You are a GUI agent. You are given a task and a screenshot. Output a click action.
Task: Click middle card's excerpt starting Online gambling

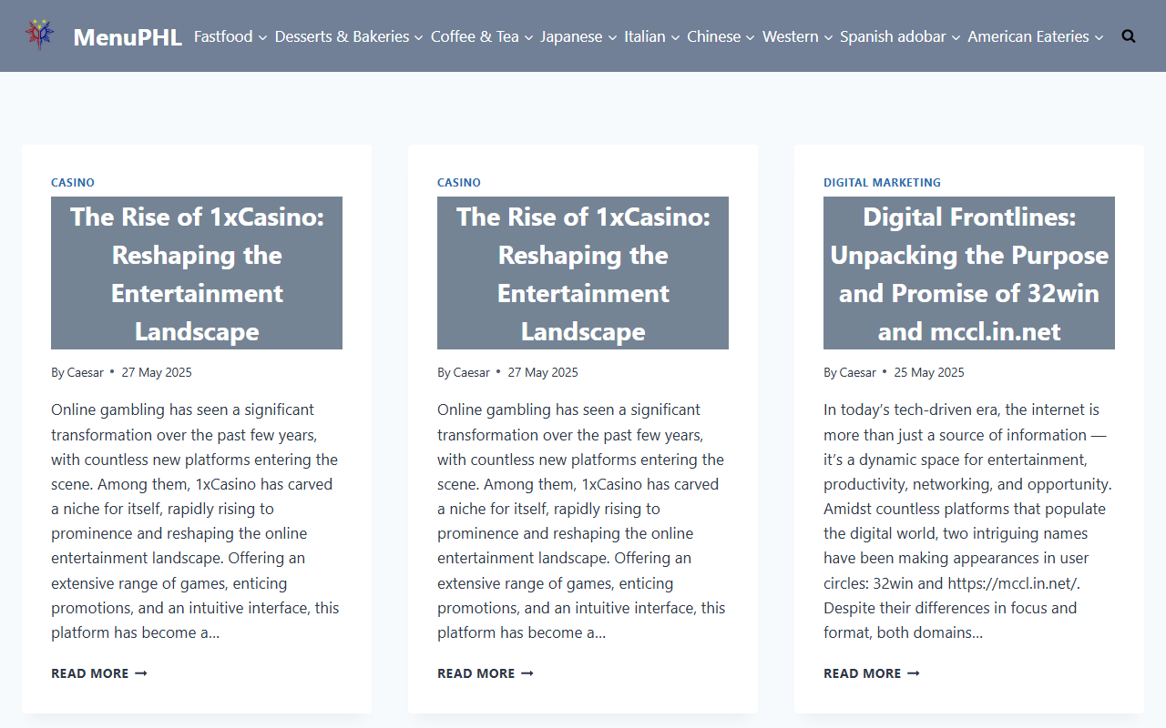pos(582,521)
